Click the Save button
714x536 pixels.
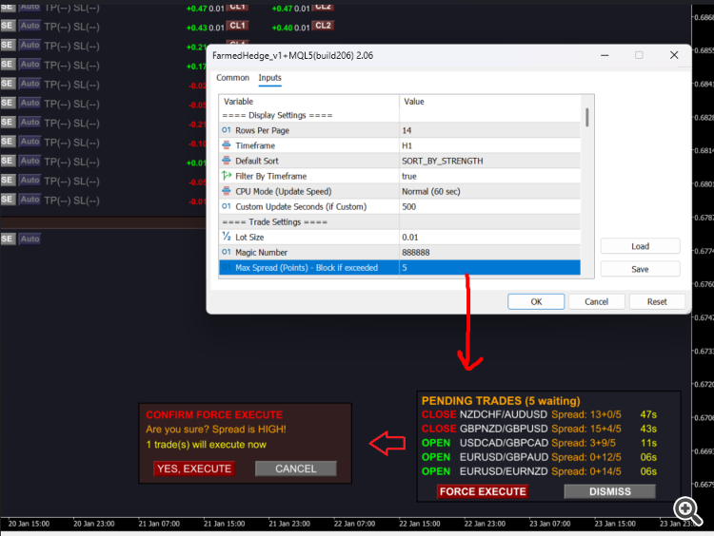click(640, 269)
